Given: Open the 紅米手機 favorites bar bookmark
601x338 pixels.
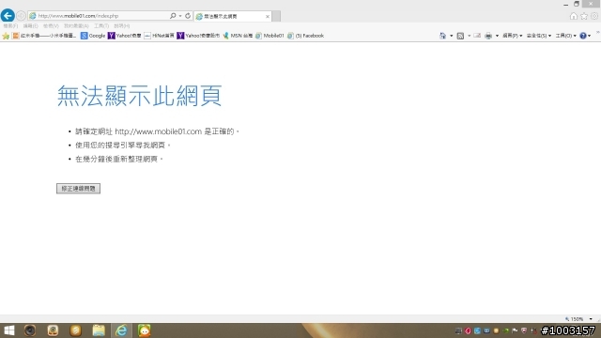Looking at the screenshot, I should 44,36.
